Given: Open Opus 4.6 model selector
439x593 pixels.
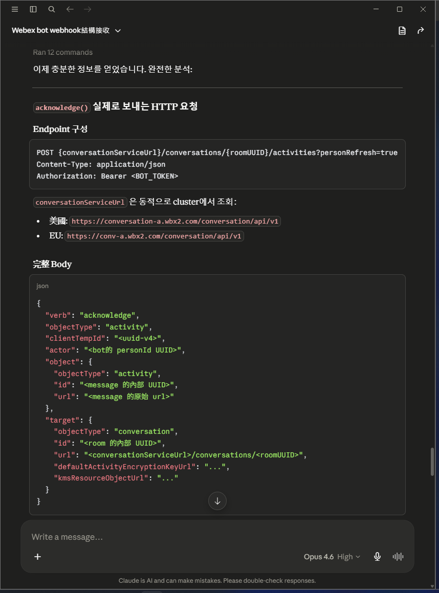Looking at the screenshot, I should click(x=332, y=557).
